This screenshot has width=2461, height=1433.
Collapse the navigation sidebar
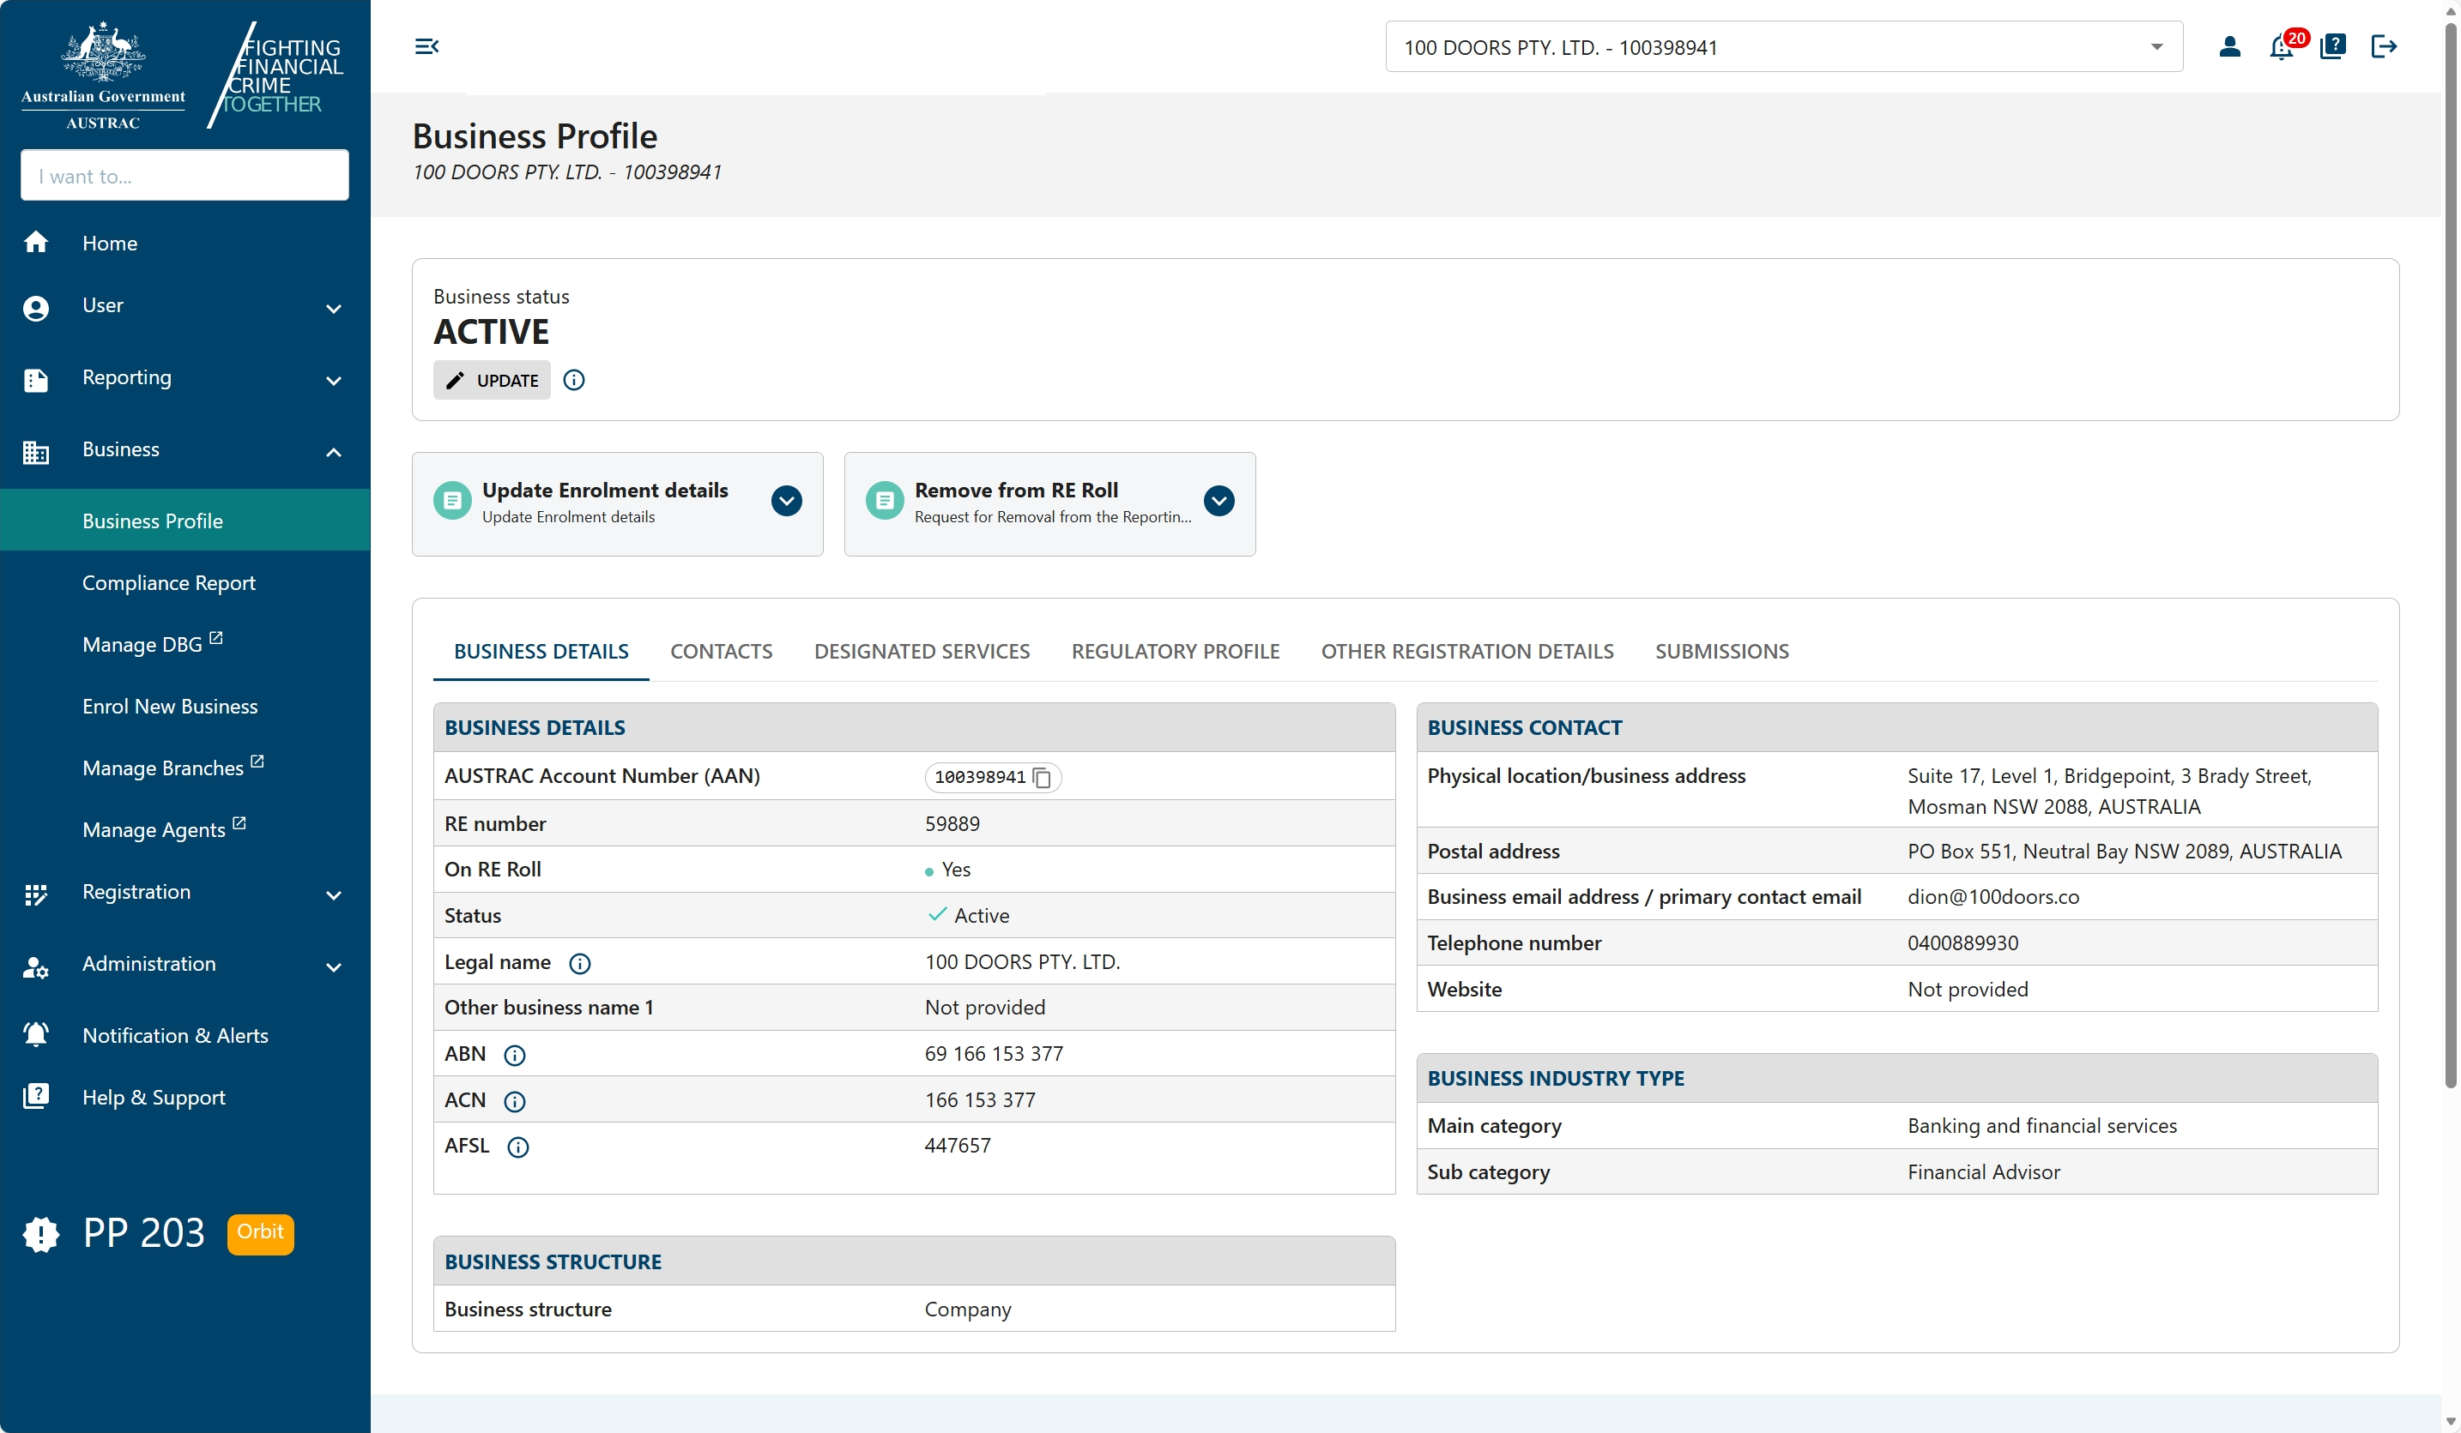pyautogui.click(x=426, y=45)
